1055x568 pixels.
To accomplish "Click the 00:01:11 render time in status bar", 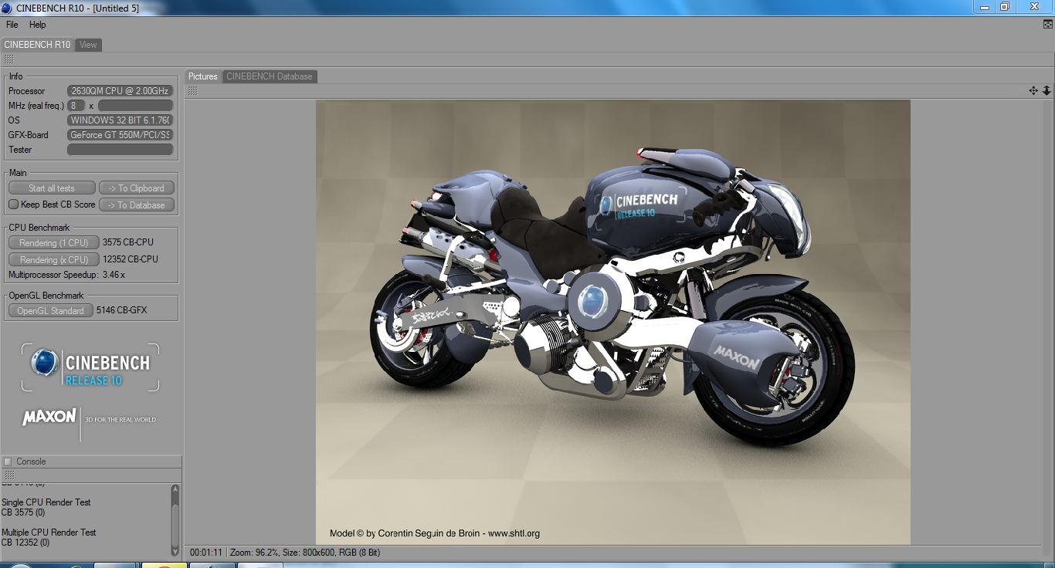I will (206, 553).
